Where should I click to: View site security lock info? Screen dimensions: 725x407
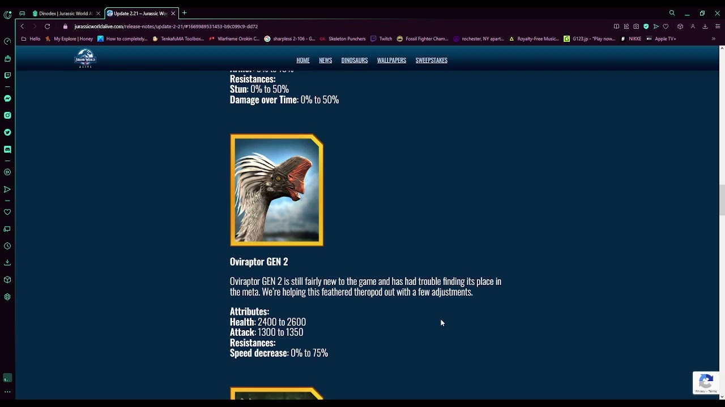tap(65, 27)
